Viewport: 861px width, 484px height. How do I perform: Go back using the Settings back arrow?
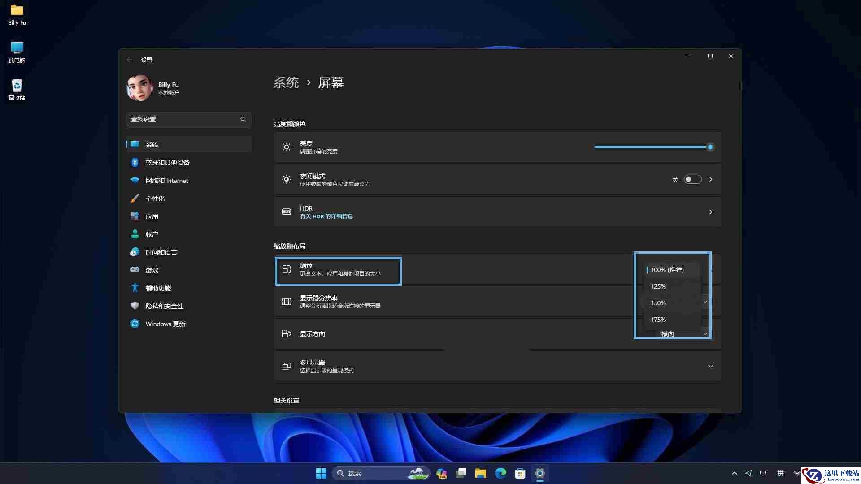pyautogui.click(x=130, y=60)
